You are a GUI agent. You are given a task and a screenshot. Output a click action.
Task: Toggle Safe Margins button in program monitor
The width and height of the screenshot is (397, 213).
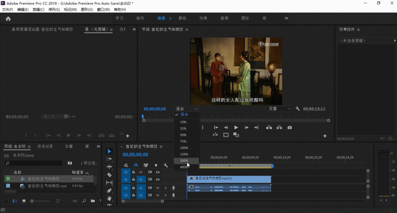click(x=226, y=135)
